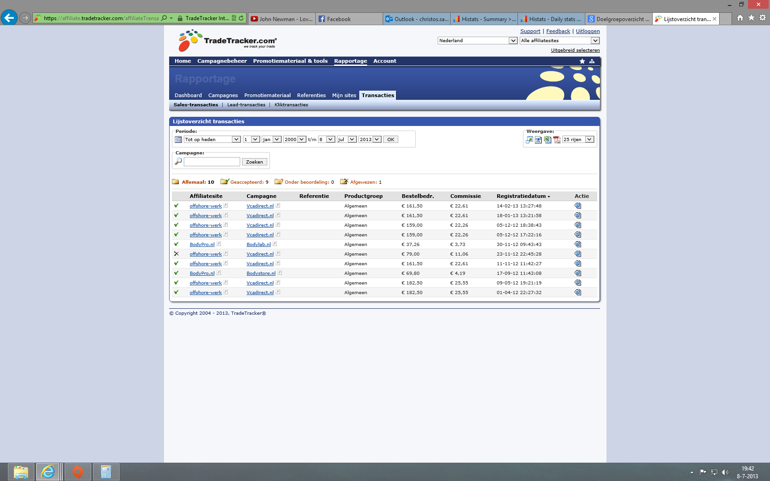Click the favorites star in navigation bar

(x=582, y=61)
